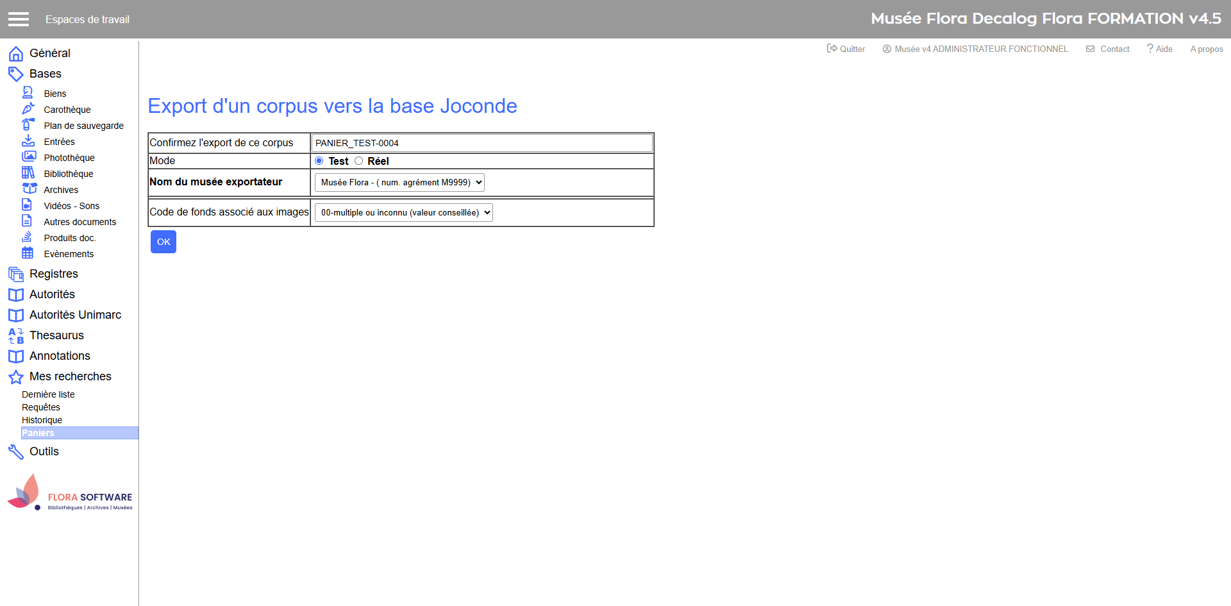Image resolution: width=1231 pixels, height=606 pixels.
Task: Select the Test mode radio button
Action: point(319,161)
